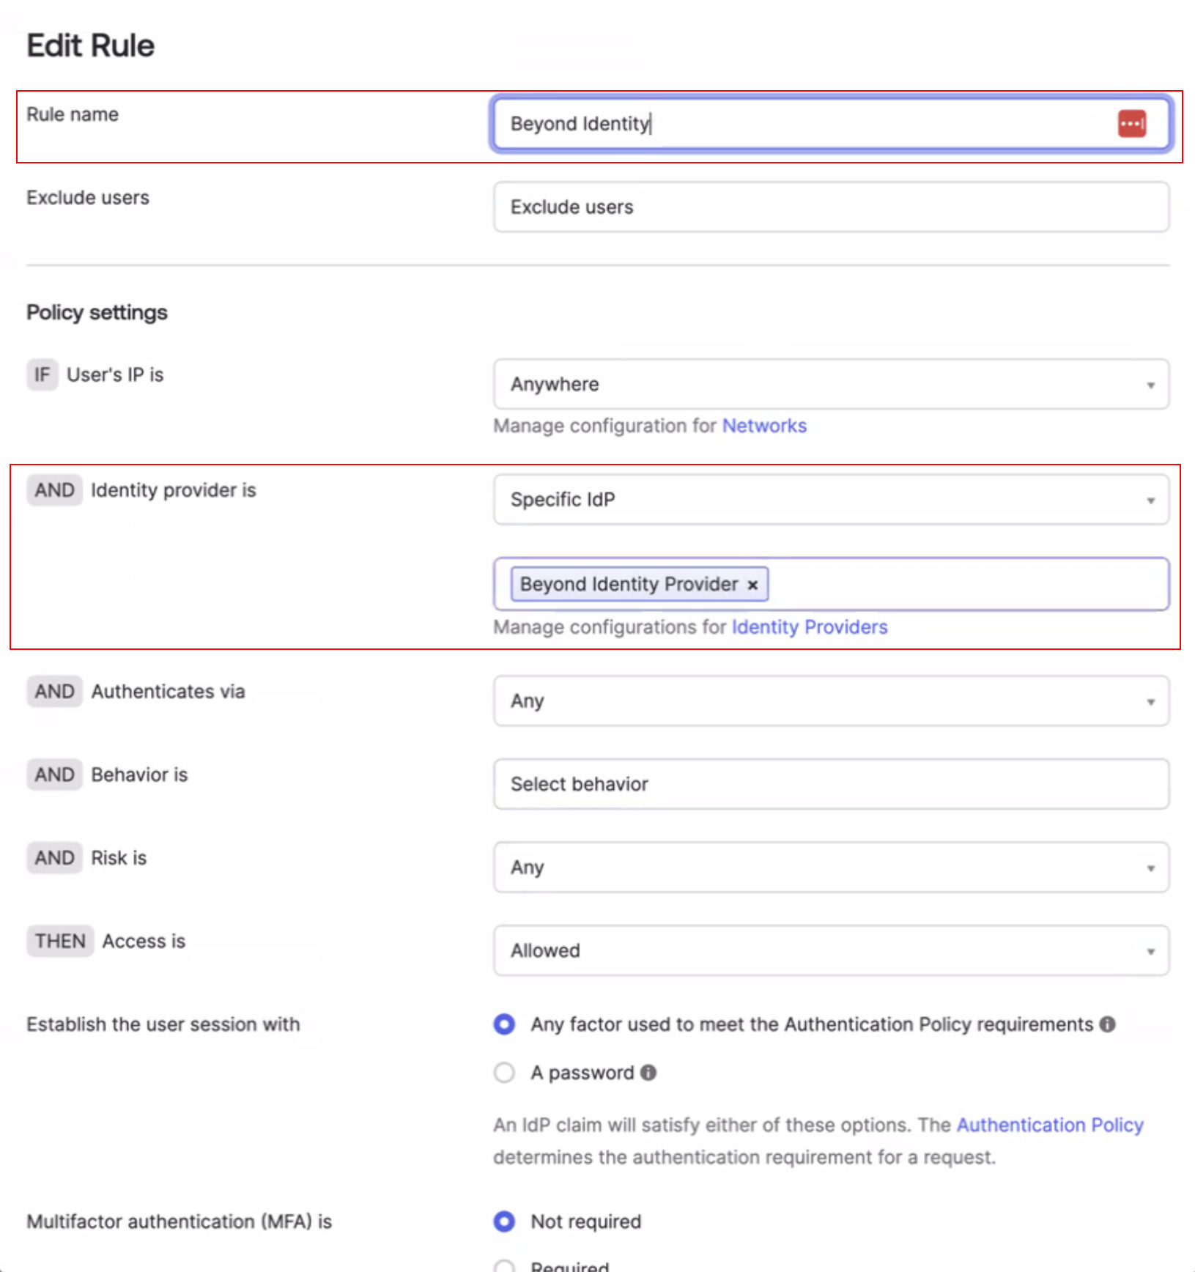The width and height of the screenshot is (1195, 1272).
Task: Select Not required for MFA
Action: (504, 1221)
